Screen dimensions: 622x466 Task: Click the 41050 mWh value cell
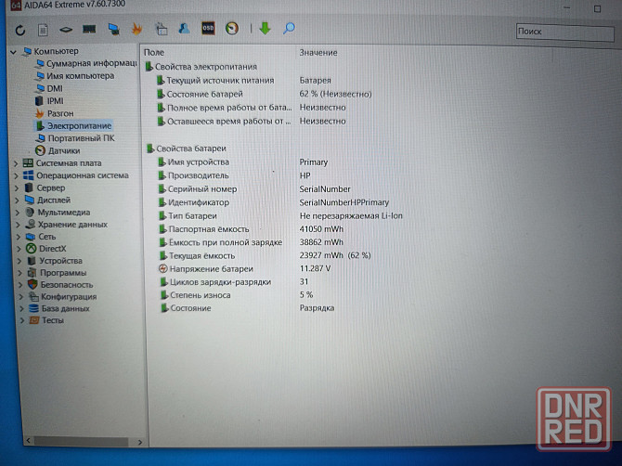pos(321,229)
